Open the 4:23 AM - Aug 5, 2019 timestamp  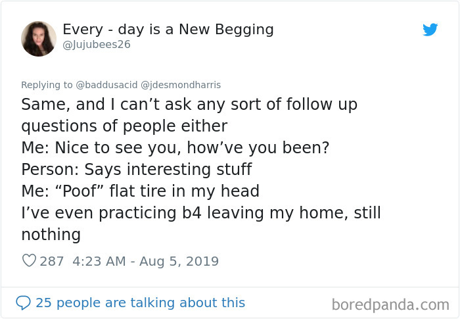tap(145, 261)
